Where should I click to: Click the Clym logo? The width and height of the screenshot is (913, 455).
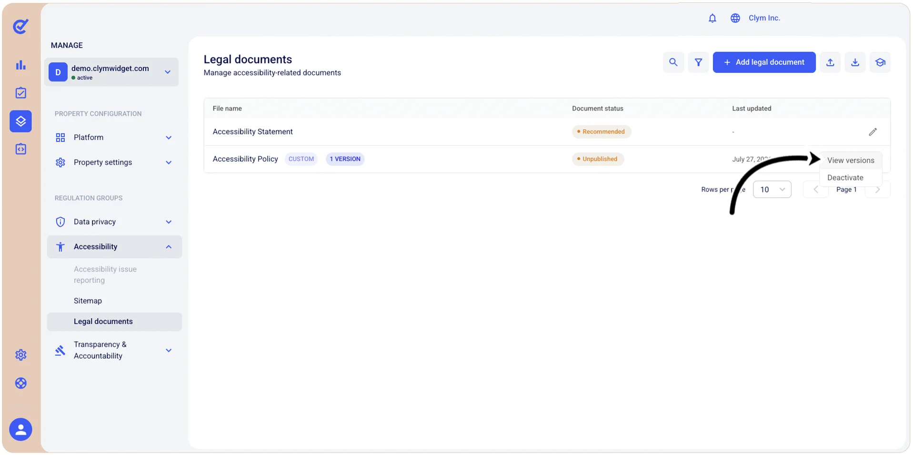click(20, 26)
